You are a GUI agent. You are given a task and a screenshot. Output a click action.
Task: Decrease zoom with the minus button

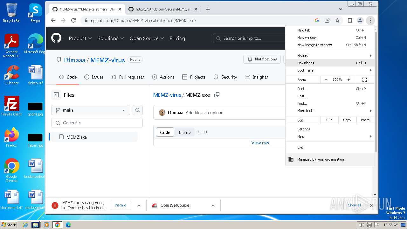tap(326, 80)
